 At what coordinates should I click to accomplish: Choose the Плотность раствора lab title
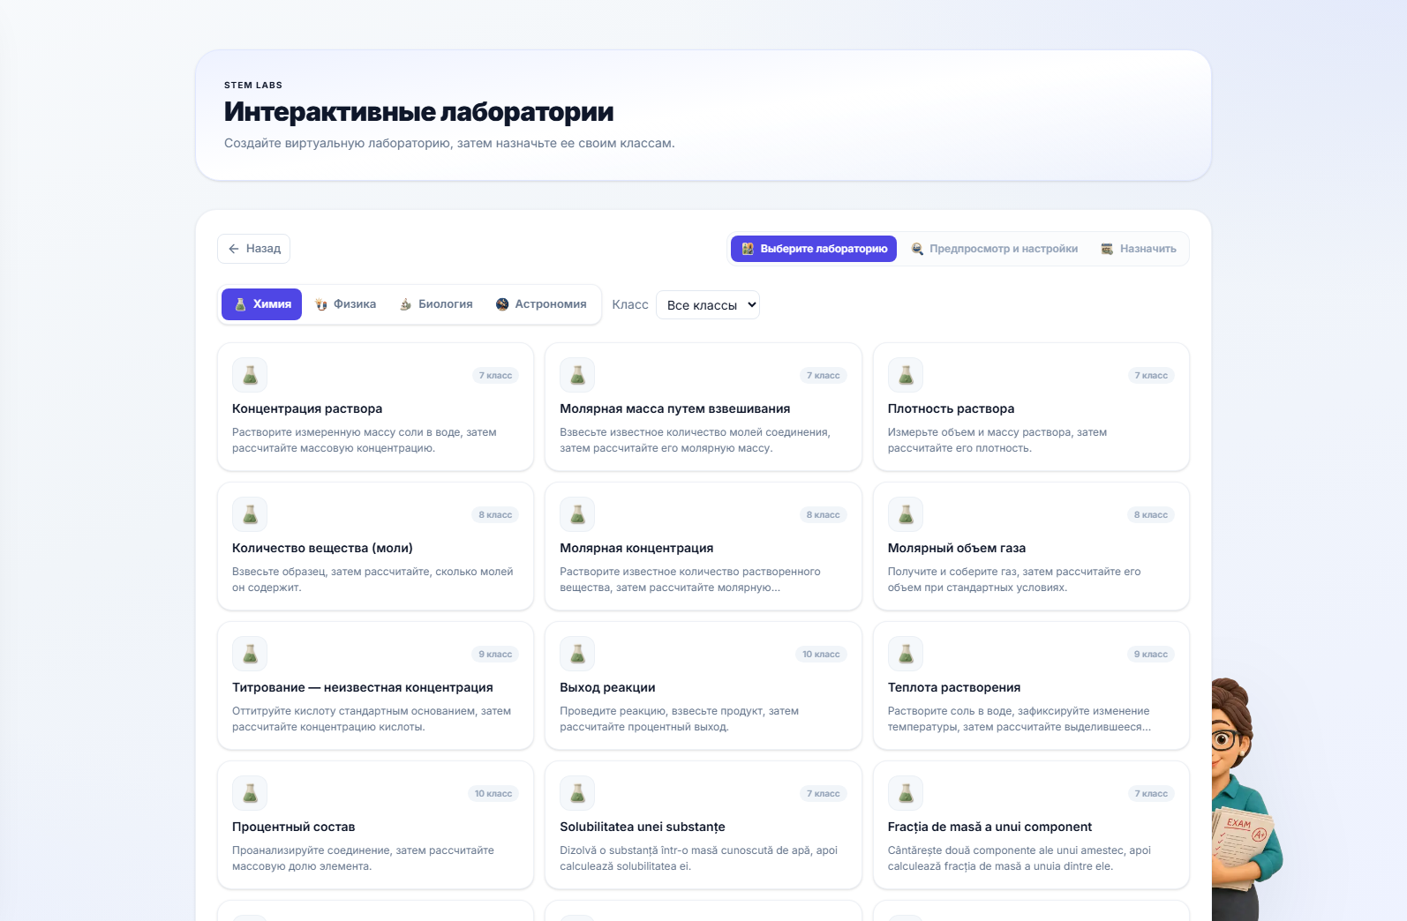coord(952,408)
